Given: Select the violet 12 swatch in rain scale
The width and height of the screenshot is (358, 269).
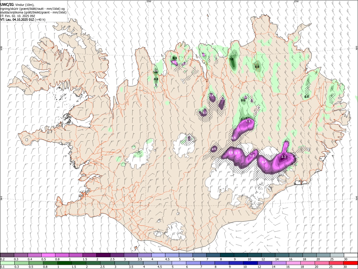Looking at the screenshot, I should pos(264,263).
